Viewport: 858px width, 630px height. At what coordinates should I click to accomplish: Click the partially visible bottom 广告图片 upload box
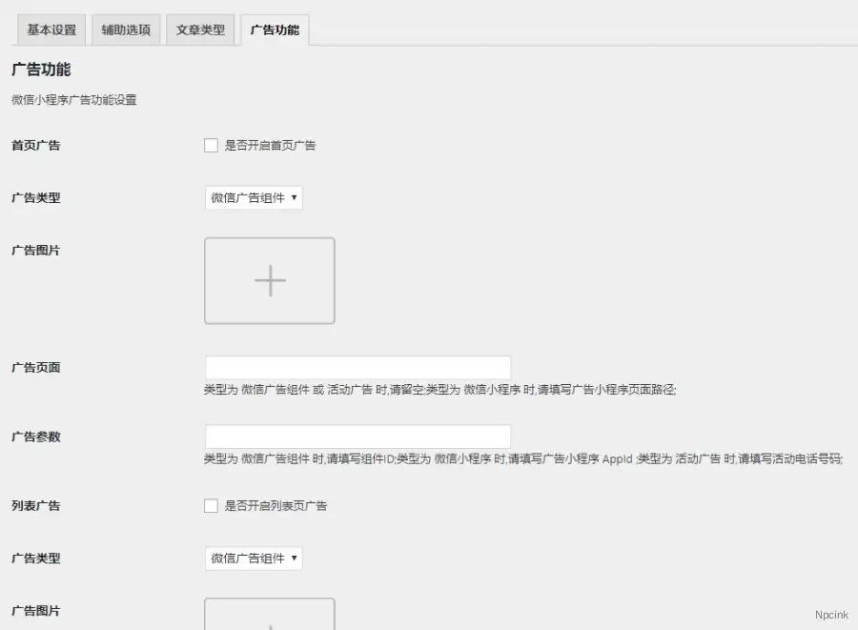click(x=270, y=620)
